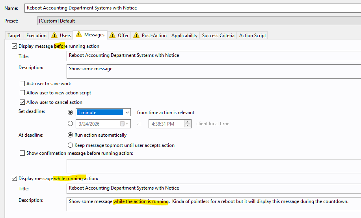Click warning icon on Users tab
Viewport: 361px width, 218px height.
click(54, 36)
